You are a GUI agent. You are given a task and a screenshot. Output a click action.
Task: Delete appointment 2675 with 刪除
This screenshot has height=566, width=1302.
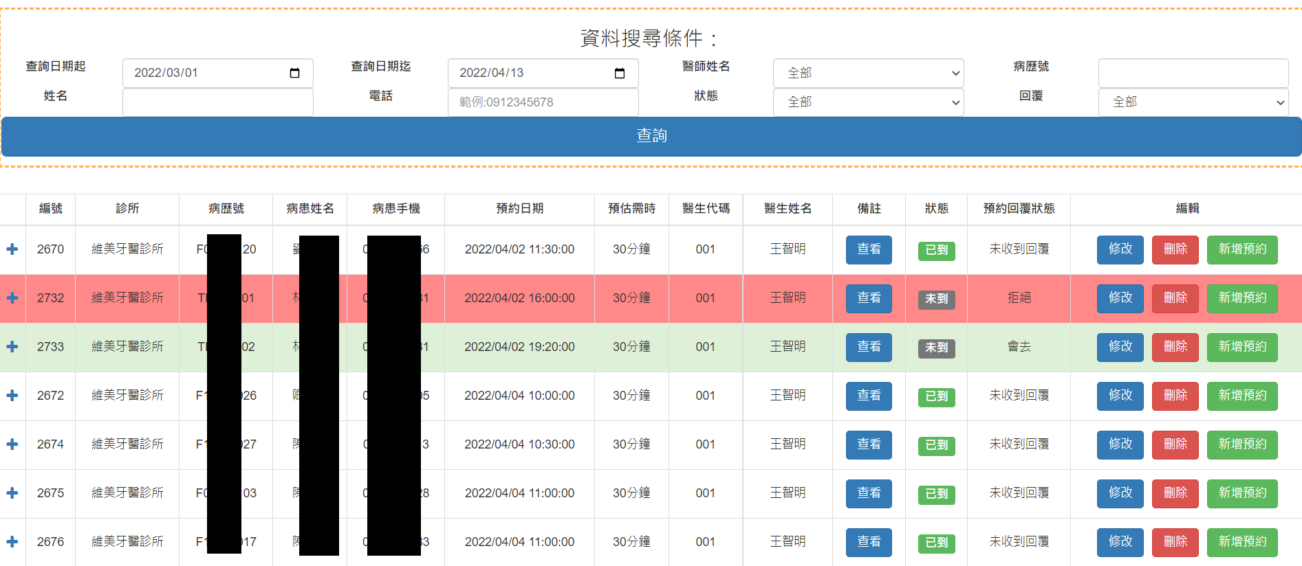coord(1175,493)
